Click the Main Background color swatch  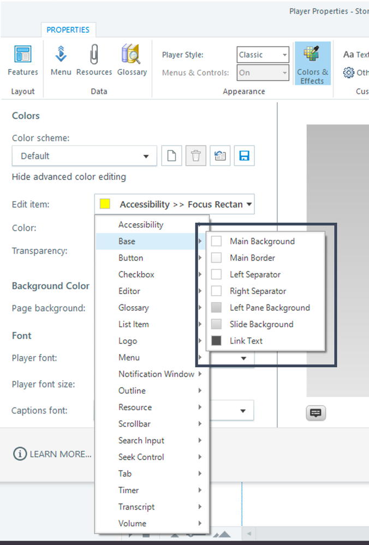tap(216, 241)
